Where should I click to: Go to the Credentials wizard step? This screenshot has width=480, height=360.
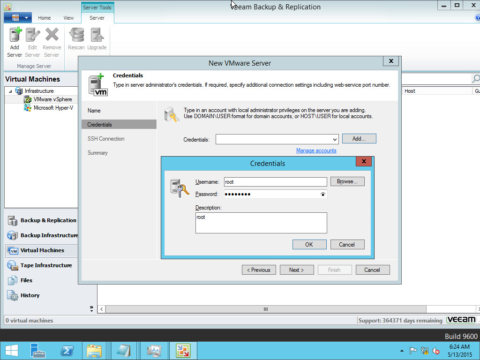(x=119, y=125)
